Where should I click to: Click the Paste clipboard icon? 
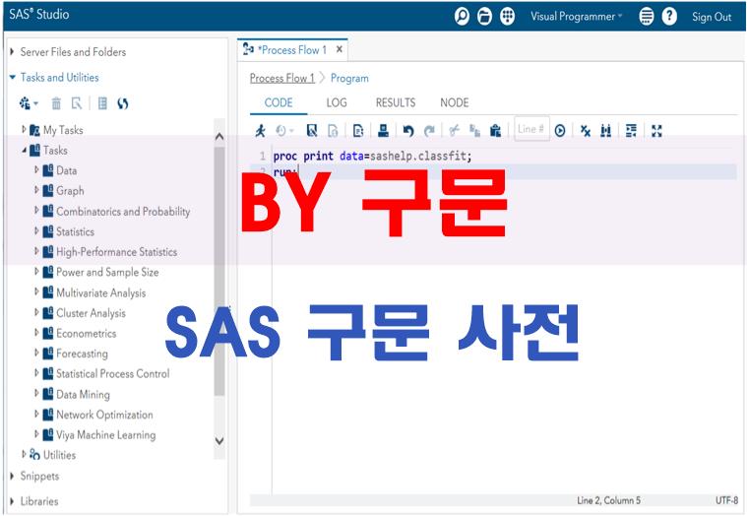[495, 130]
